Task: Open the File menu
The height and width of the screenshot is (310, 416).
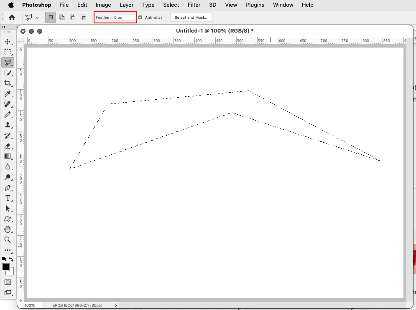Action: coord(64,5)
